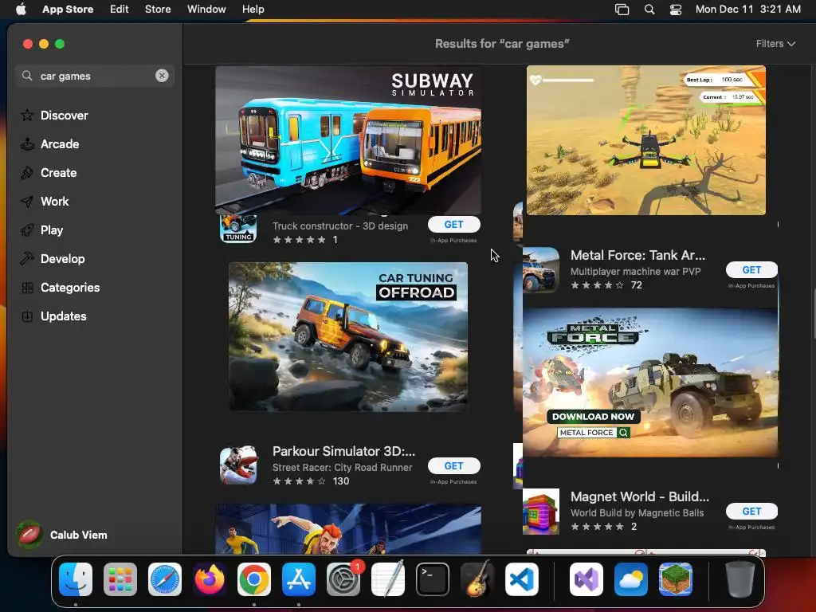
Task: Open Stage Manager menu bar icon
Action: (x=622, y=9)
